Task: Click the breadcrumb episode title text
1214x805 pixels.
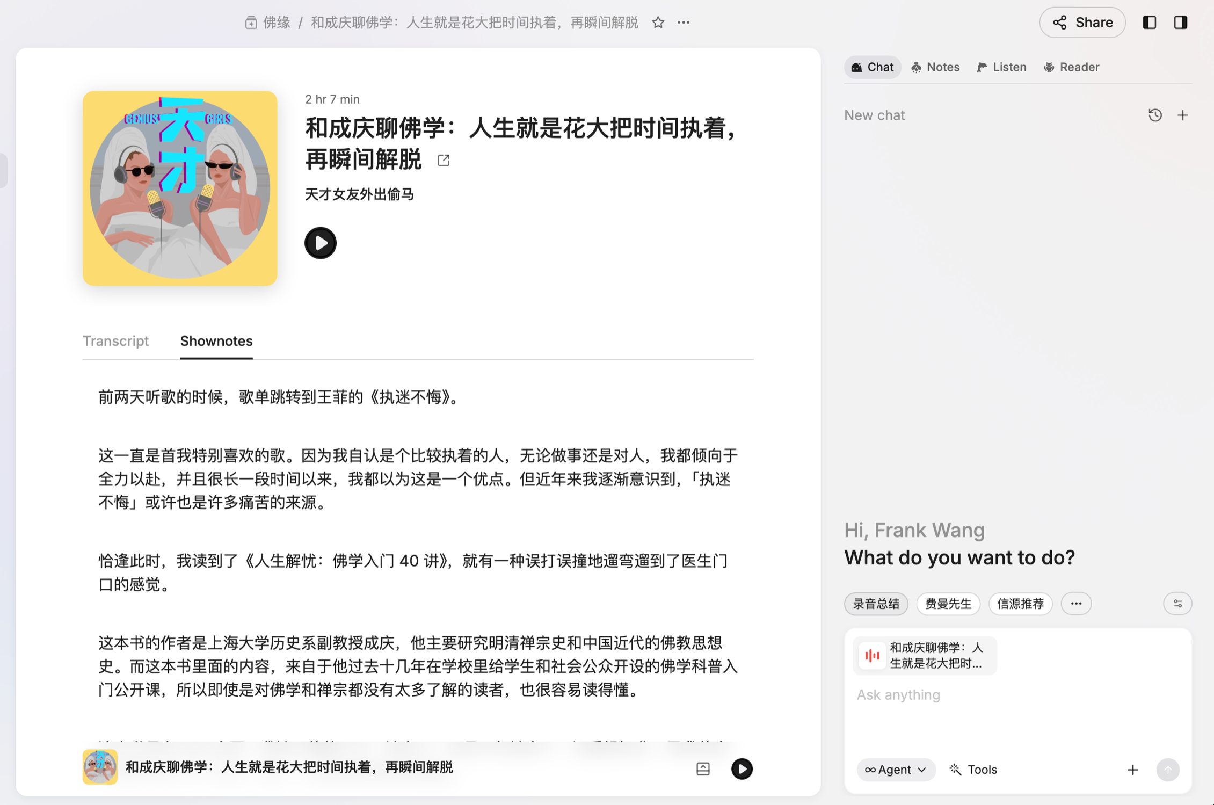Action: 475,23
